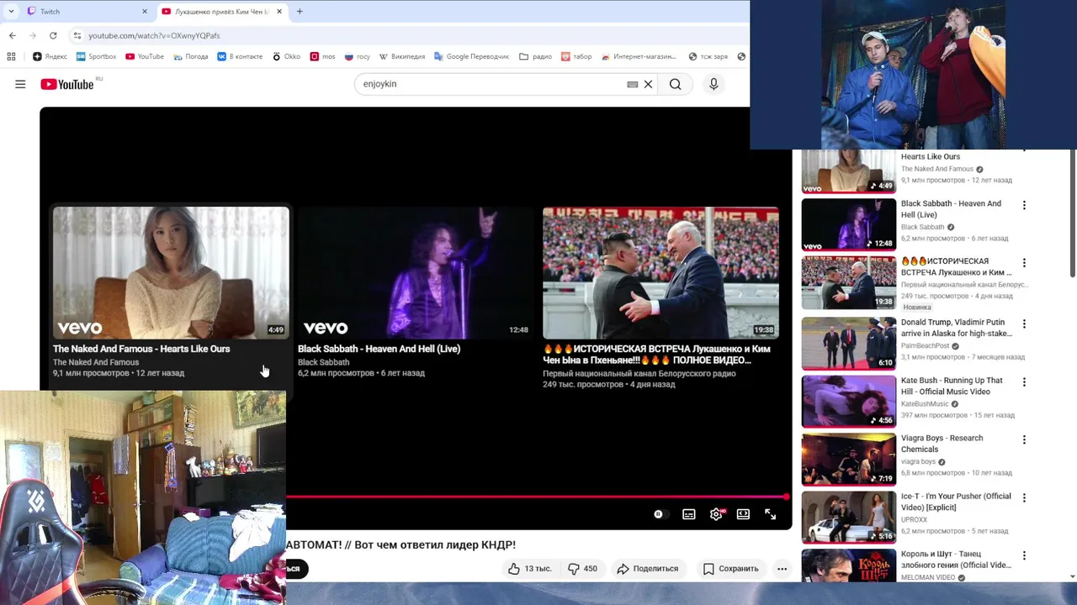Open Okko bookmark
The height and width of the screenshot is (605, 1077).
[285, 56]
